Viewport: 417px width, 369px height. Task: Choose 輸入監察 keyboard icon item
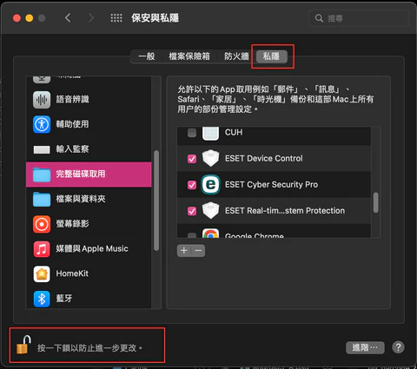tap(42, 149)
